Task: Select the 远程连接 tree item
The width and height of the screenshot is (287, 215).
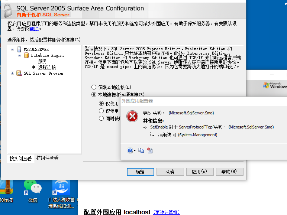Action: 47,67
